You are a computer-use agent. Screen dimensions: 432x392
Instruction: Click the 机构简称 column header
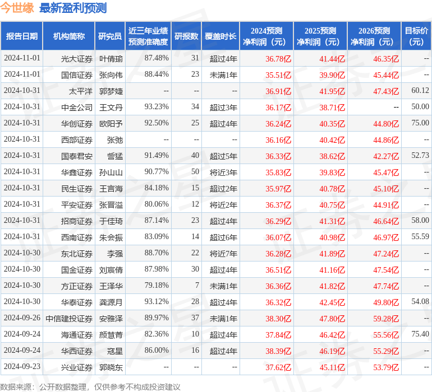click(x=69, y=36)
